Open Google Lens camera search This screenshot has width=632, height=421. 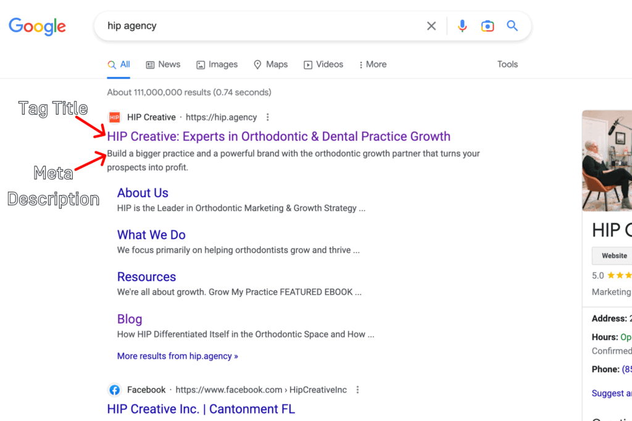tap(488, 26)
